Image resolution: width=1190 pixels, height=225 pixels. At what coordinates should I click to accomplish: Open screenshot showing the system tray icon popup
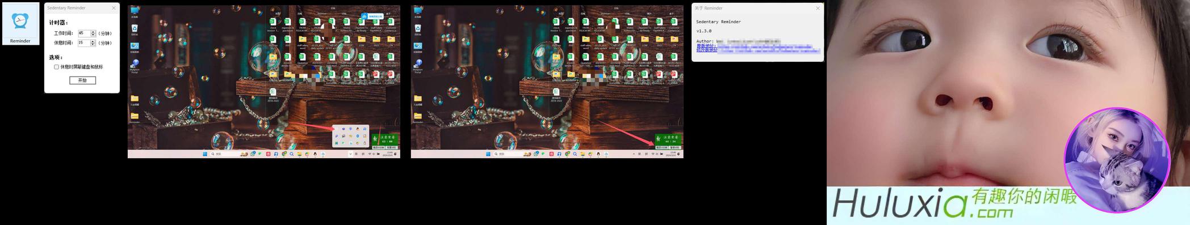pos(264,82)
